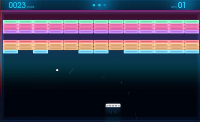Click the level number 01

[182, 5]
